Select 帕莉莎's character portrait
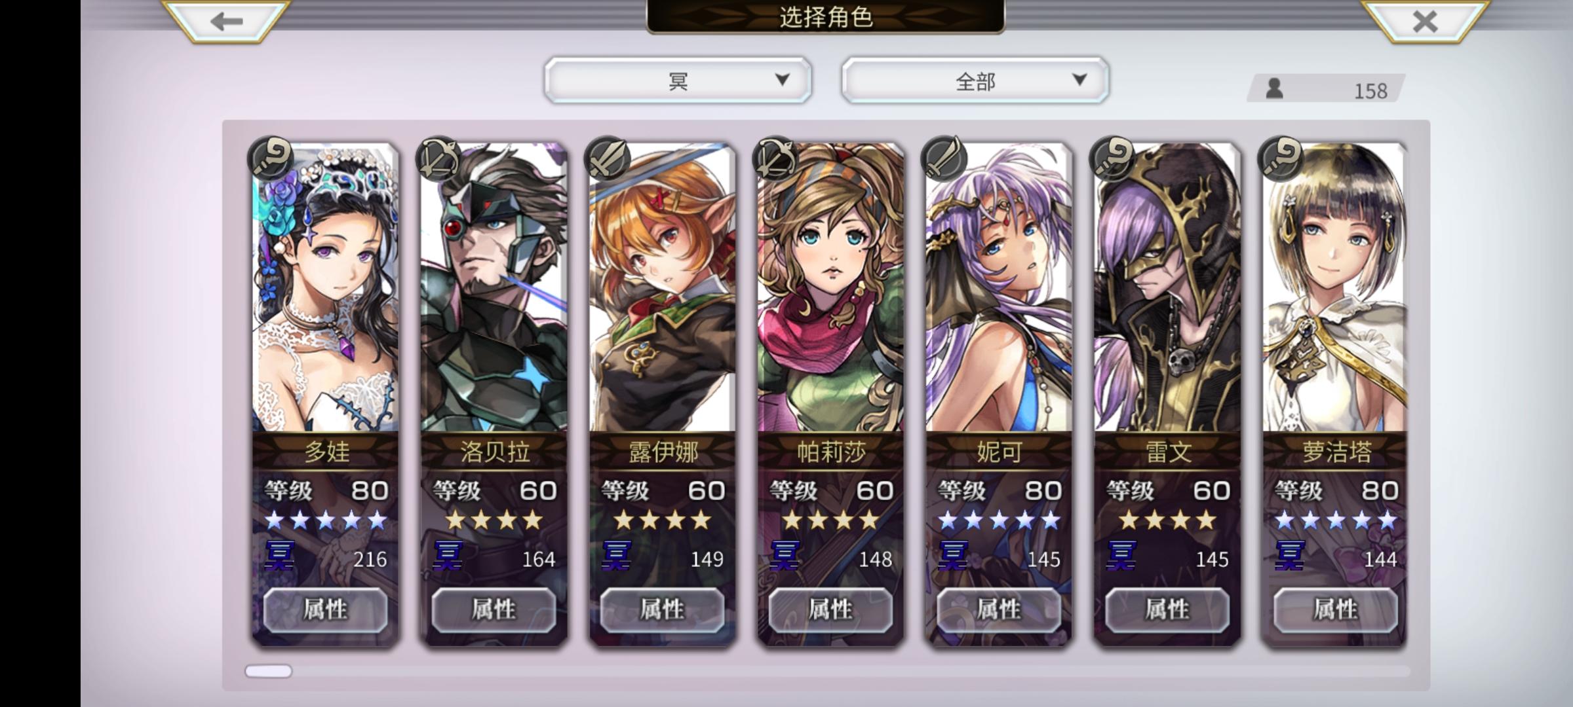Screen dimensions: 1573x707 (830, 288)
